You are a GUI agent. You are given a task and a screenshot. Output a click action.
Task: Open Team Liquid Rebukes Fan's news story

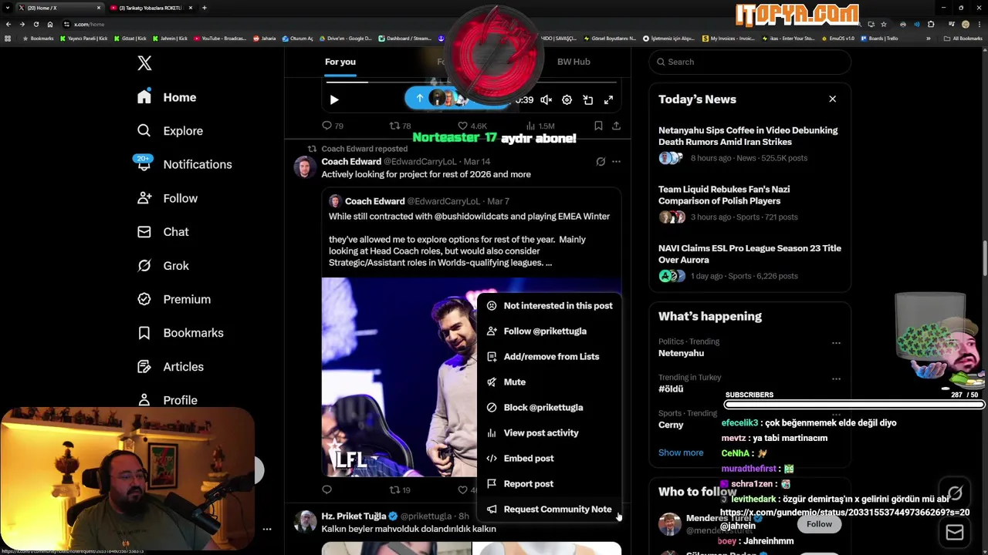click(749, 203)
